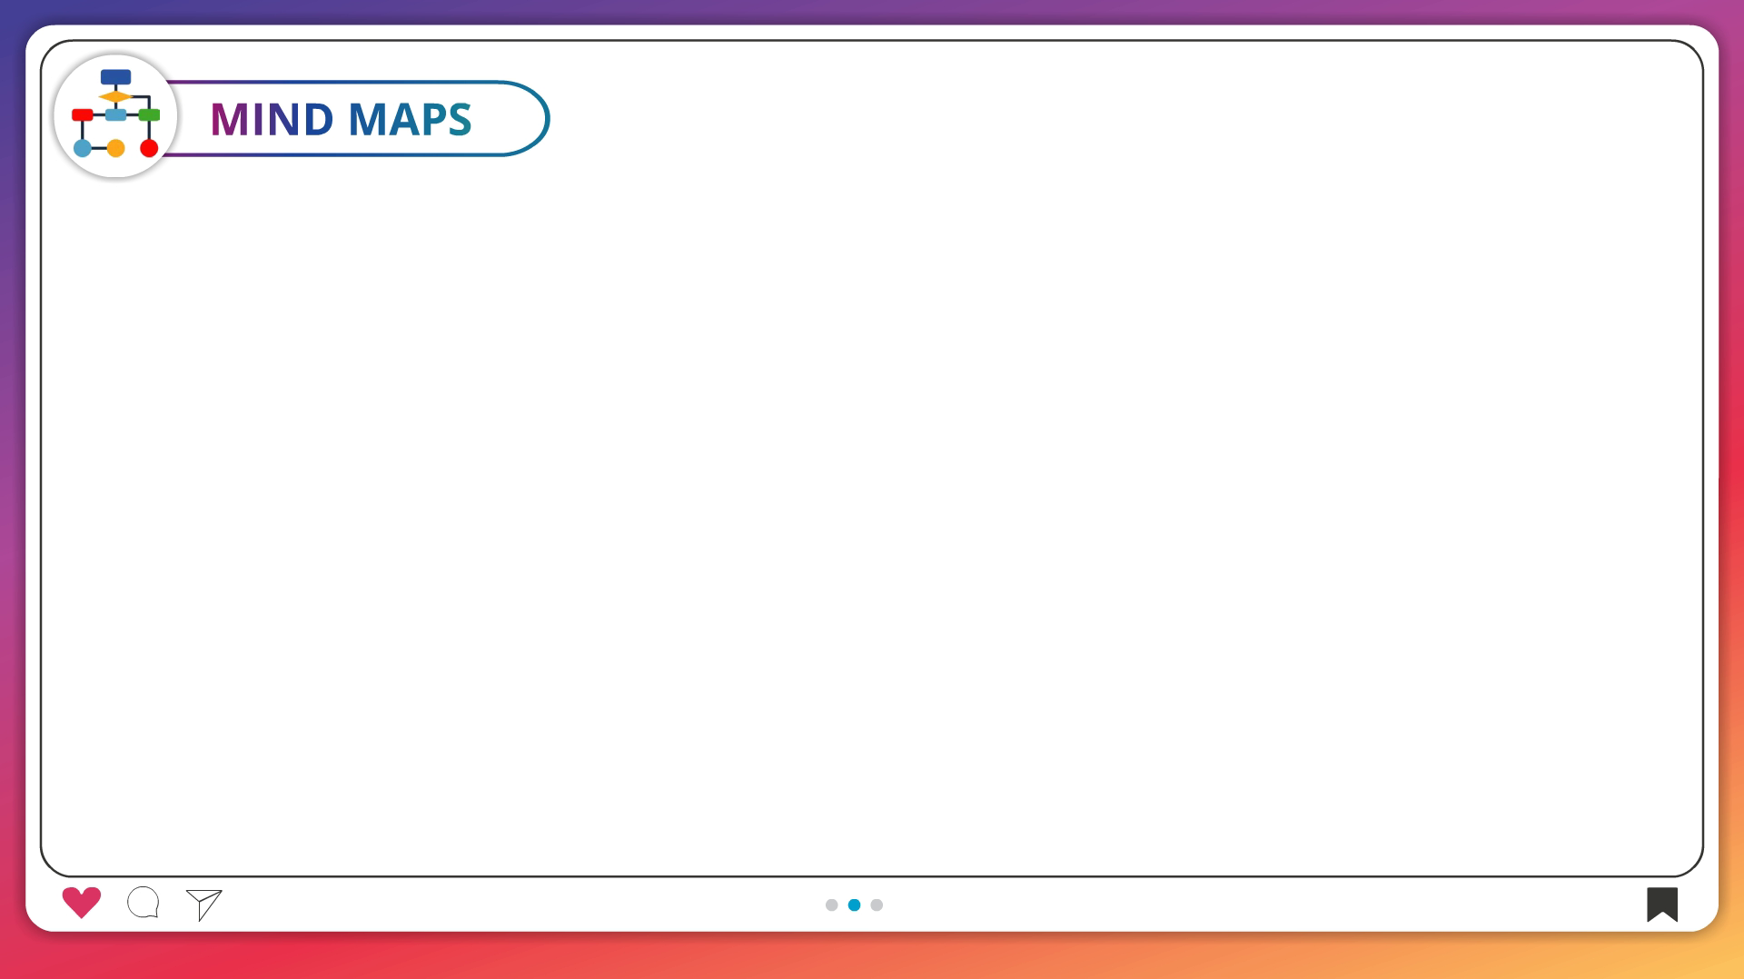Save the post with the bookmark icon
Viewport: 1744px width, 979px height.
pyautogui.click(x=1661, y=904)
